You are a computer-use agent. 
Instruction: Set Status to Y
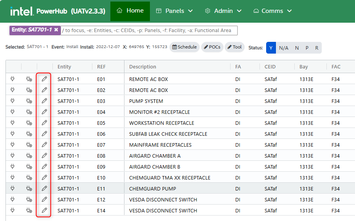click(x=271, y=48)
